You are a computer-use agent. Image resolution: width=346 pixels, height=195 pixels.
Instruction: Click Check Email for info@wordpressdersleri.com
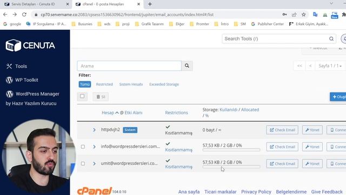tap(282, 147)
